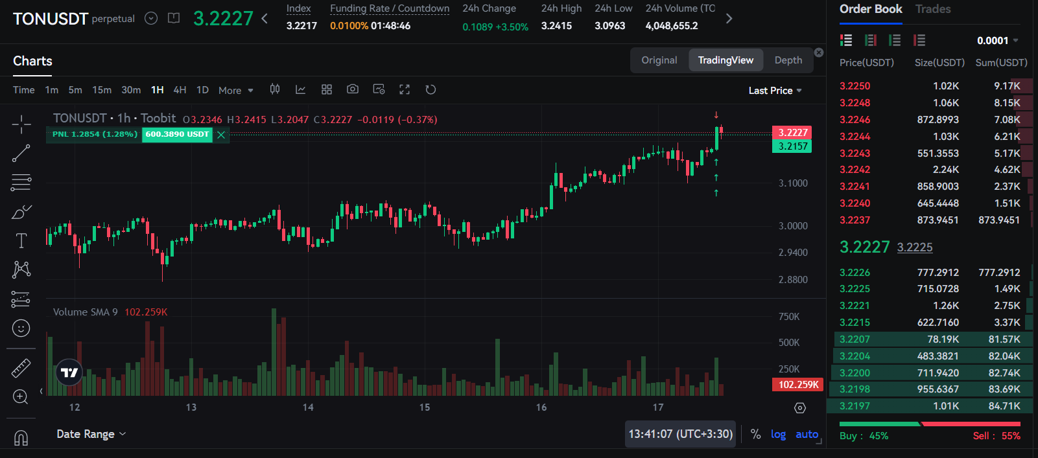
Task: Open the Date Range dropdown
Action: tap(91, 434)
